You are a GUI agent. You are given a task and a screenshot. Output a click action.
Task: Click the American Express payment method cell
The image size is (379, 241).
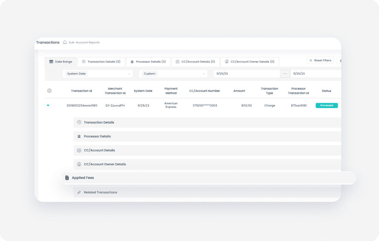[x=171, y=105]
